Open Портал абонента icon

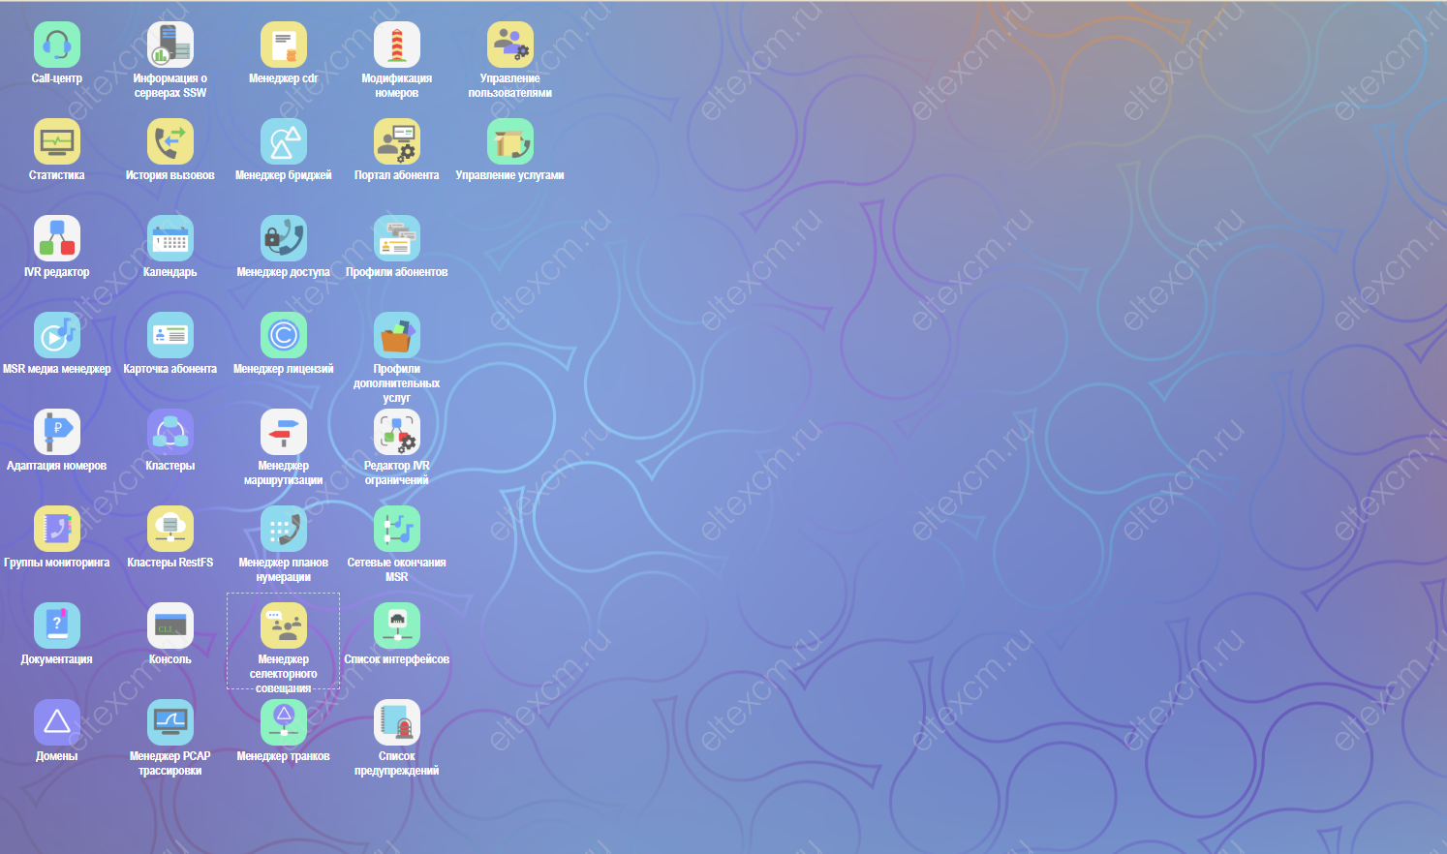tap(397, 141)
